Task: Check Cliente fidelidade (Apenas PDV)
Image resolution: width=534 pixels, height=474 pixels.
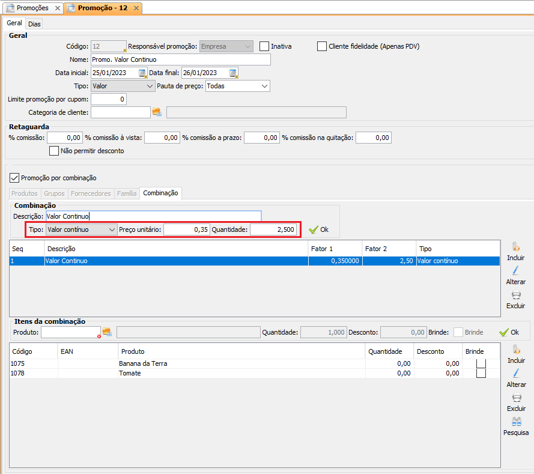Action: pyautogui.click(x=322, y=46)
